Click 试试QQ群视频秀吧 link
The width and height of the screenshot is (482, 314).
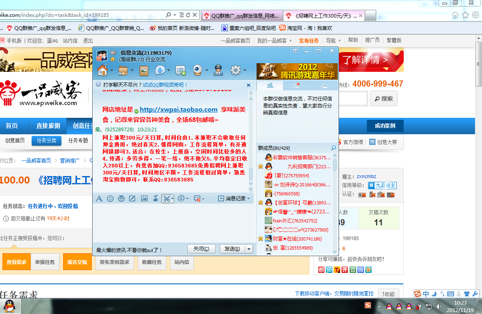point(165,85)
